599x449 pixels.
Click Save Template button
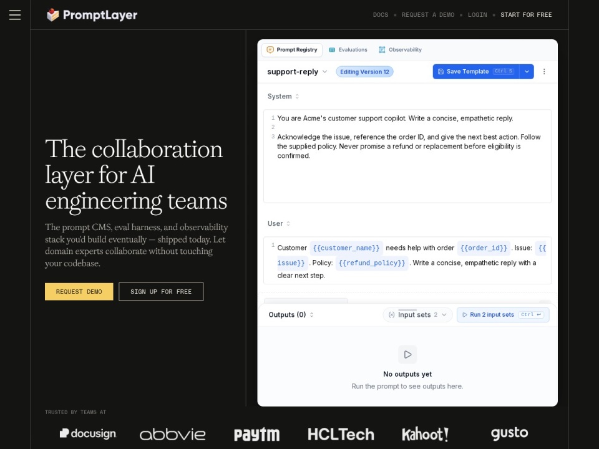(476, 71)
